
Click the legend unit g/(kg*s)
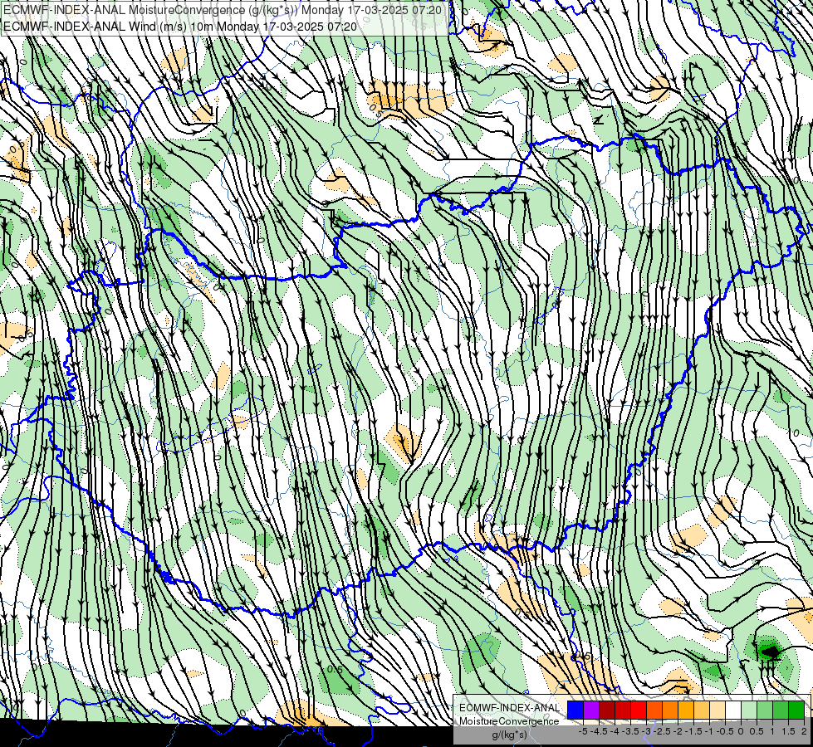pos(509,735)
